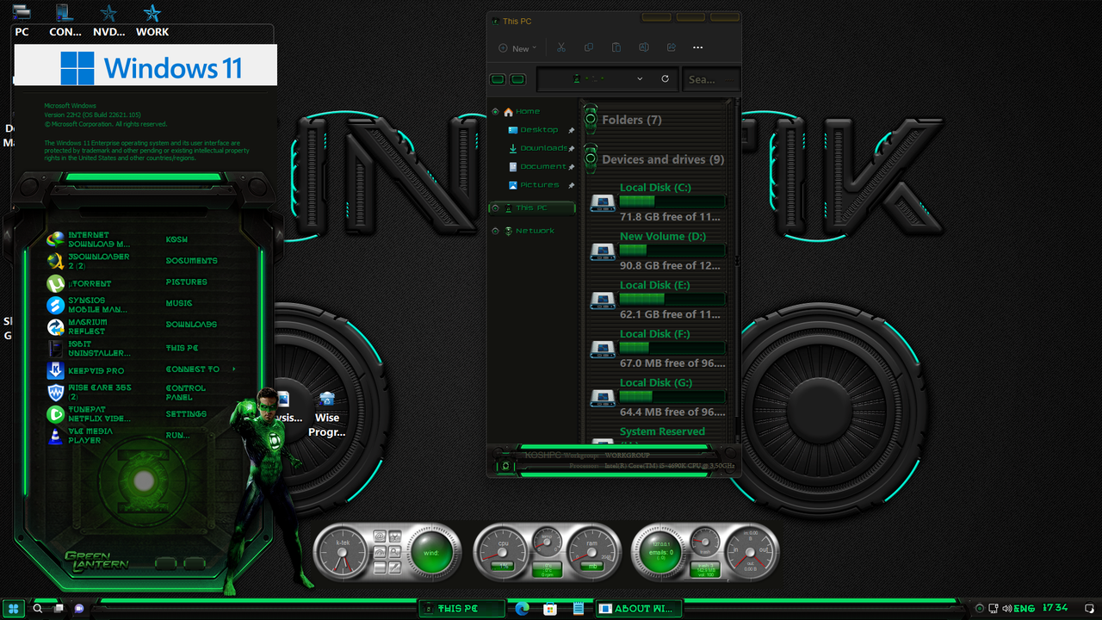Select Documents in Explorer navigation pane
Image resolution: width=1102 pixels, height=620 pixels.
[541, 166]
